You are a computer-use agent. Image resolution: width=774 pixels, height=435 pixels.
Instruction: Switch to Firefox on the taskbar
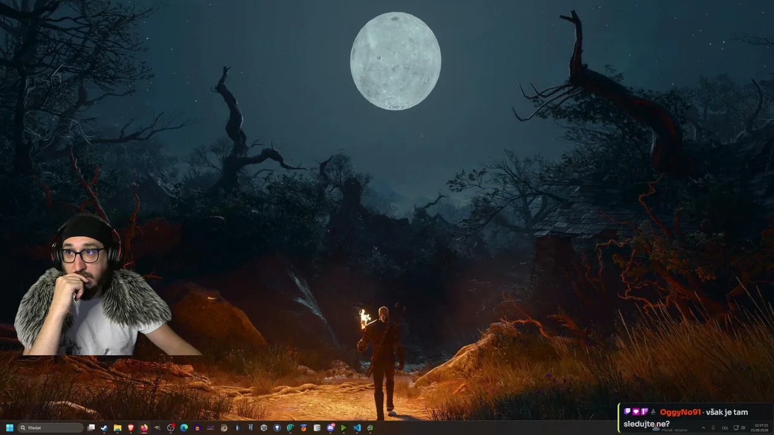pyautogui.click(x=144, y=428)
